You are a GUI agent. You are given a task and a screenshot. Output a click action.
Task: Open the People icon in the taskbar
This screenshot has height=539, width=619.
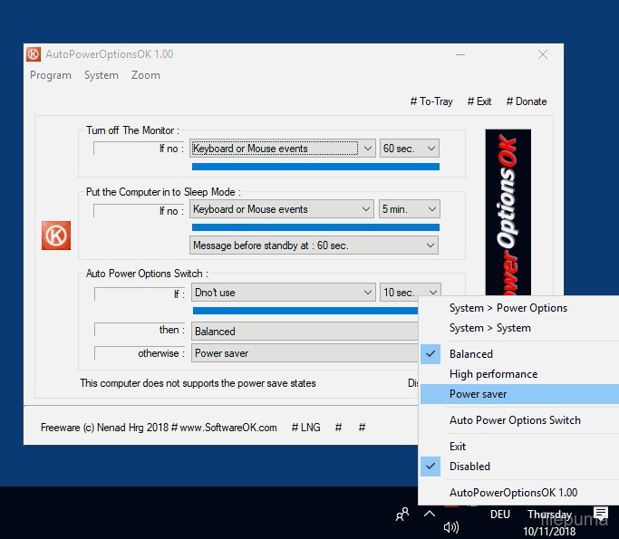402,514
